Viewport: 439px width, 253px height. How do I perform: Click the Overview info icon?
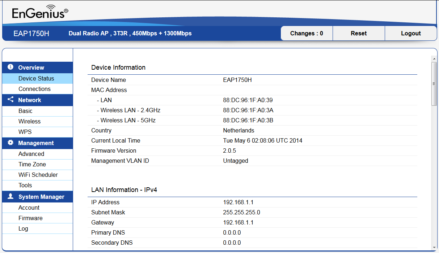[x=10, y=67]
